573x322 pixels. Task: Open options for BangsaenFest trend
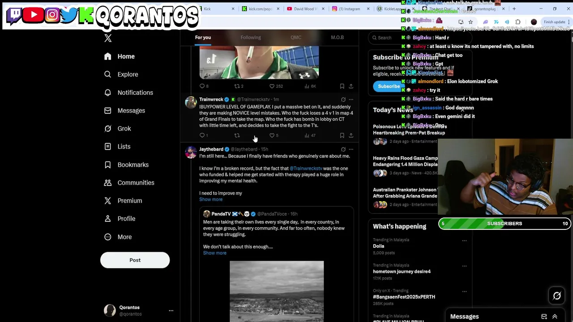point(464,292)
